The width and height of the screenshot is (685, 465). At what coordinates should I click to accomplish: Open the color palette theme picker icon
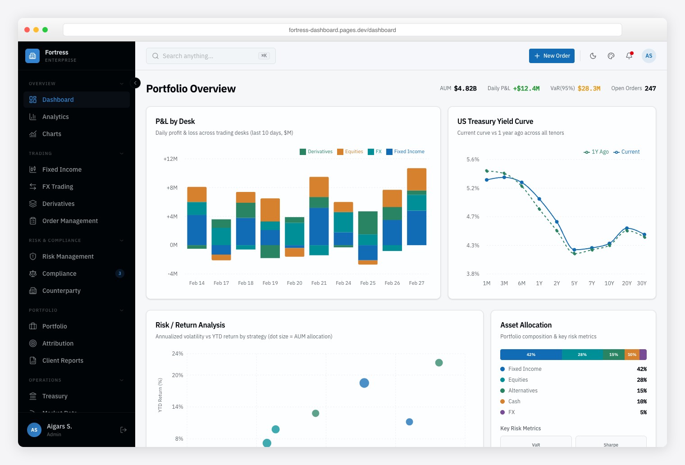(611, 56)
